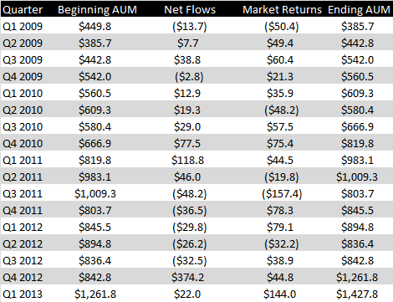Screen dimensions: 393x302
Task: Select the Q1 2011 net flows $118.8
Action: click(188, 161)
